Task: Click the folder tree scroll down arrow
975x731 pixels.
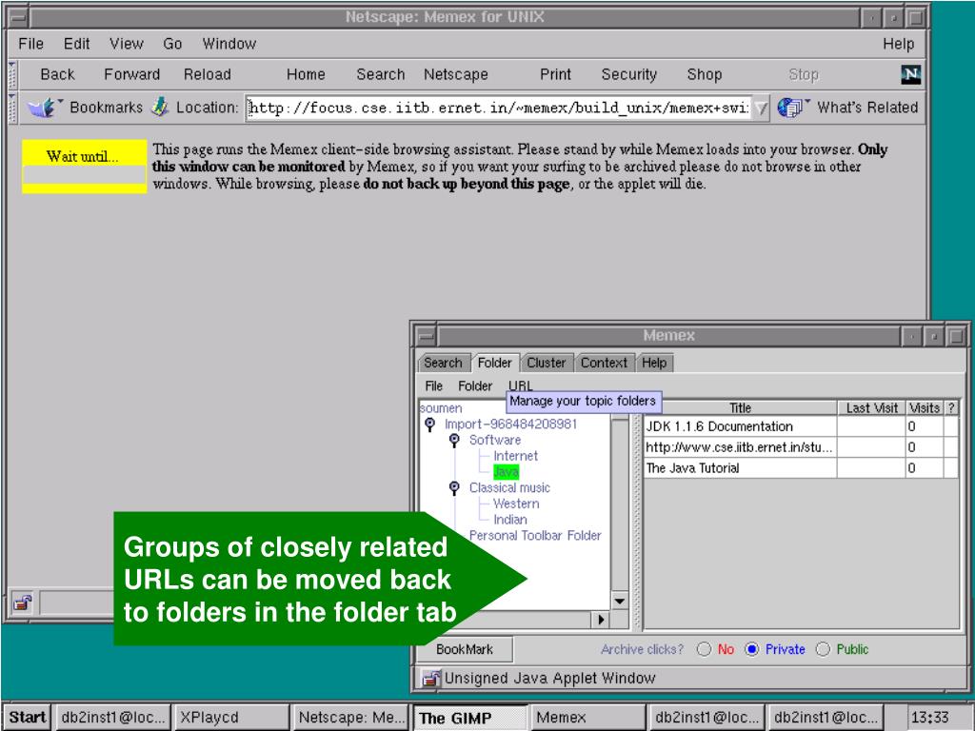Action: click(619, 601)
